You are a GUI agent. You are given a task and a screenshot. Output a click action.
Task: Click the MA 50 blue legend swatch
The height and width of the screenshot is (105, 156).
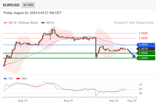pos(43,23)
